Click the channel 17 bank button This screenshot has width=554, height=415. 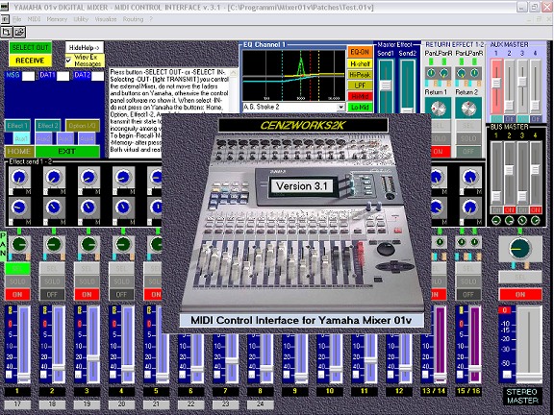17,404
